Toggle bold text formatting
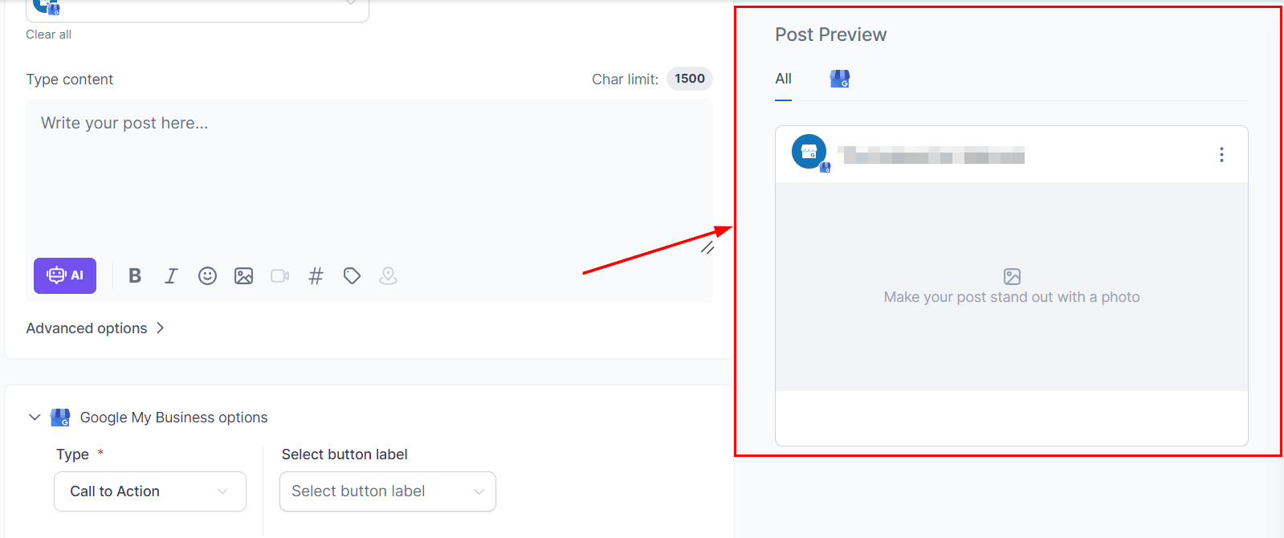The height and width of the screenshot is (538, 1284). coord(135,276)
